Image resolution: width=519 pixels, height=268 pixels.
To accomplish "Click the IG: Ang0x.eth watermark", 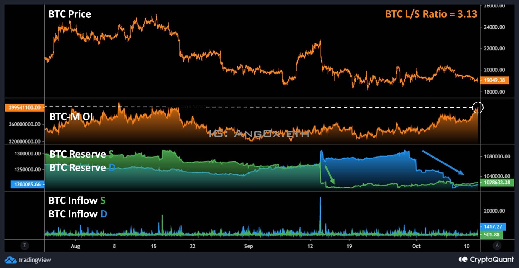I will coord(259,134).
